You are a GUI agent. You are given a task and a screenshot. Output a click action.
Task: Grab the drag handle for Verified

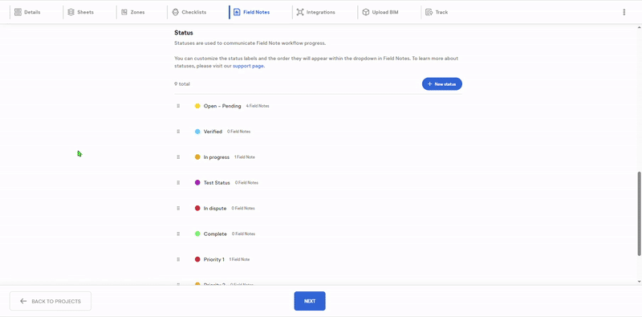pos(178,132)
